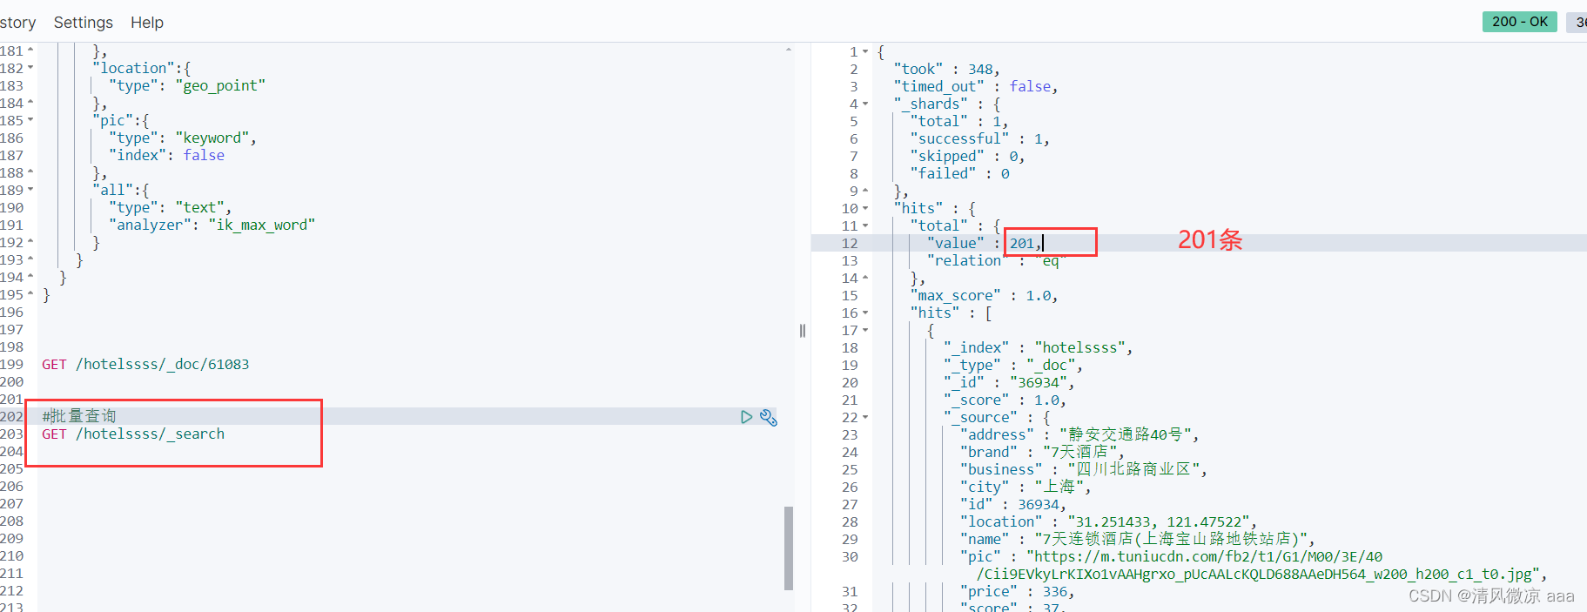Collapse the "_source" object at line 22
The image size is (1587, 612).
(x=865, y=417)
